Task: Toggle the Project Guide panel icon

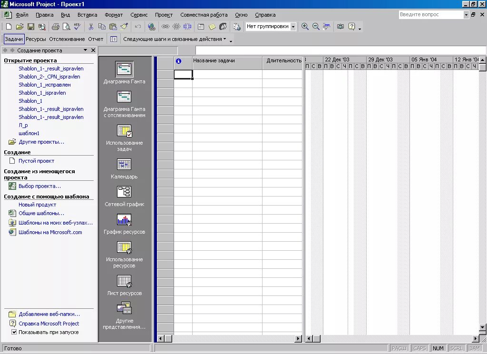Action: coord(114,39)
